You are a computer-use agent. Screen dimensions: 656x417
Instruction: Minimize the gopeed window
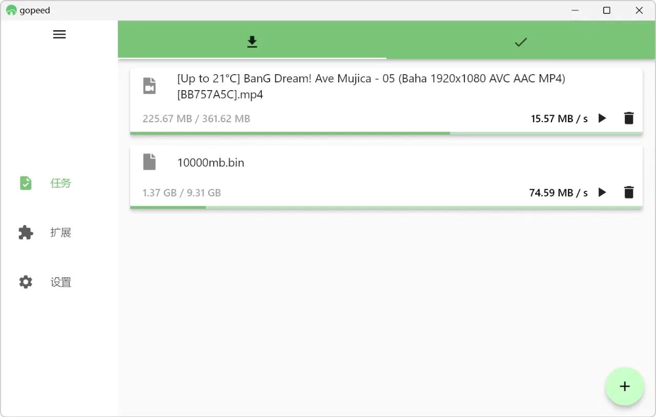pos(575,10)
